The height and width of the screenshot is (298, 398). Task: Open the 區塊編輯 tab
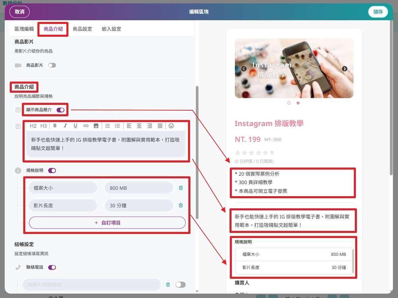coord(24,29)
